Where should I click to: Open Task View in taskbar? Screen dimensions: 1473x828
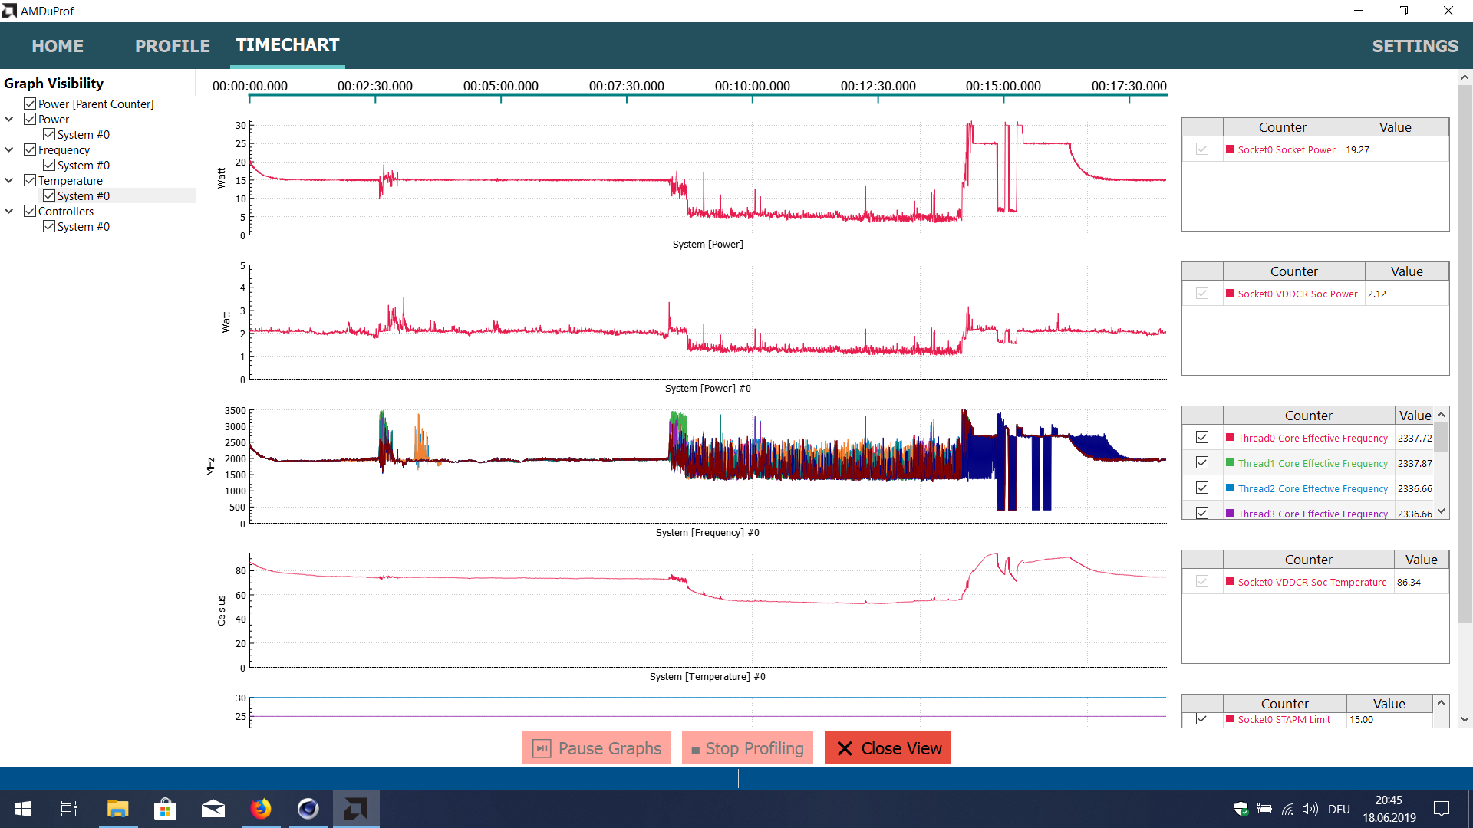[69, 809]
